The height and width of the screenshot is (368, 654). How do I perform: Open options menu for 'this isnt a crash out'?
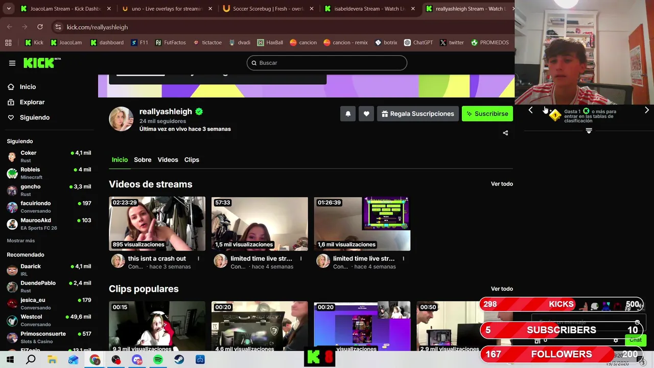point(198,259)
